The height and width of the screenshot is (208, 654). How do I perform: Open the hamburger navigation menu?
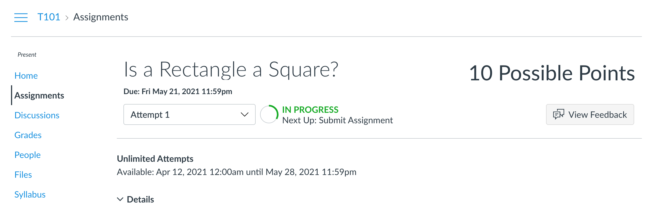pyautogui.click(x=21, y=17)
